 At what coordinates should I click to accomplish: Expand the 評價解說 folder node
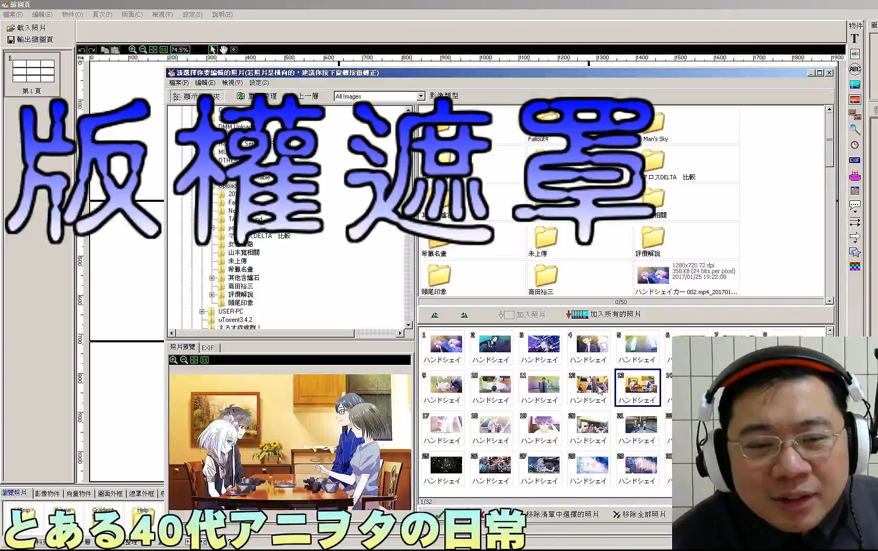[x=212, y=295]
